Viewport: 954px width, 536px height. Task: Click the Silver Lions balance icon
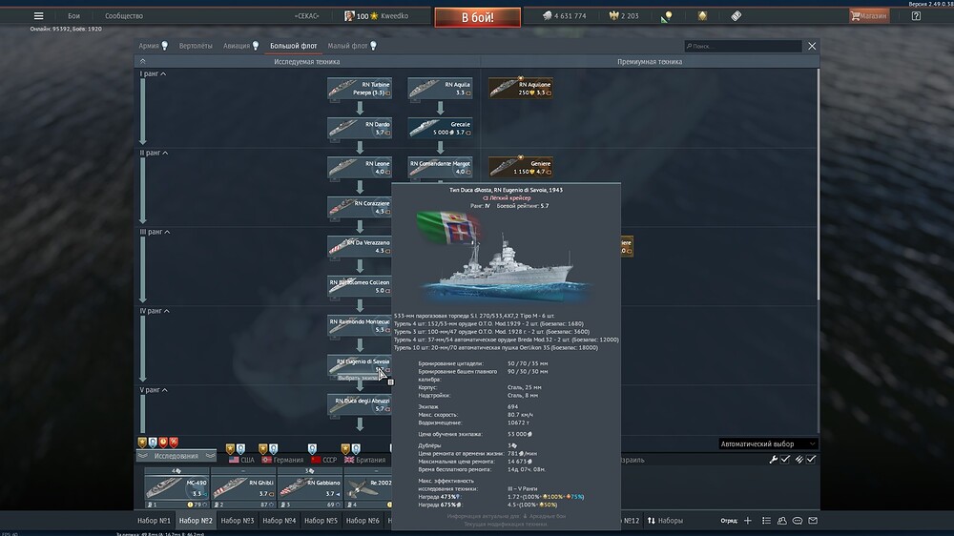click(x=548, y=16)
